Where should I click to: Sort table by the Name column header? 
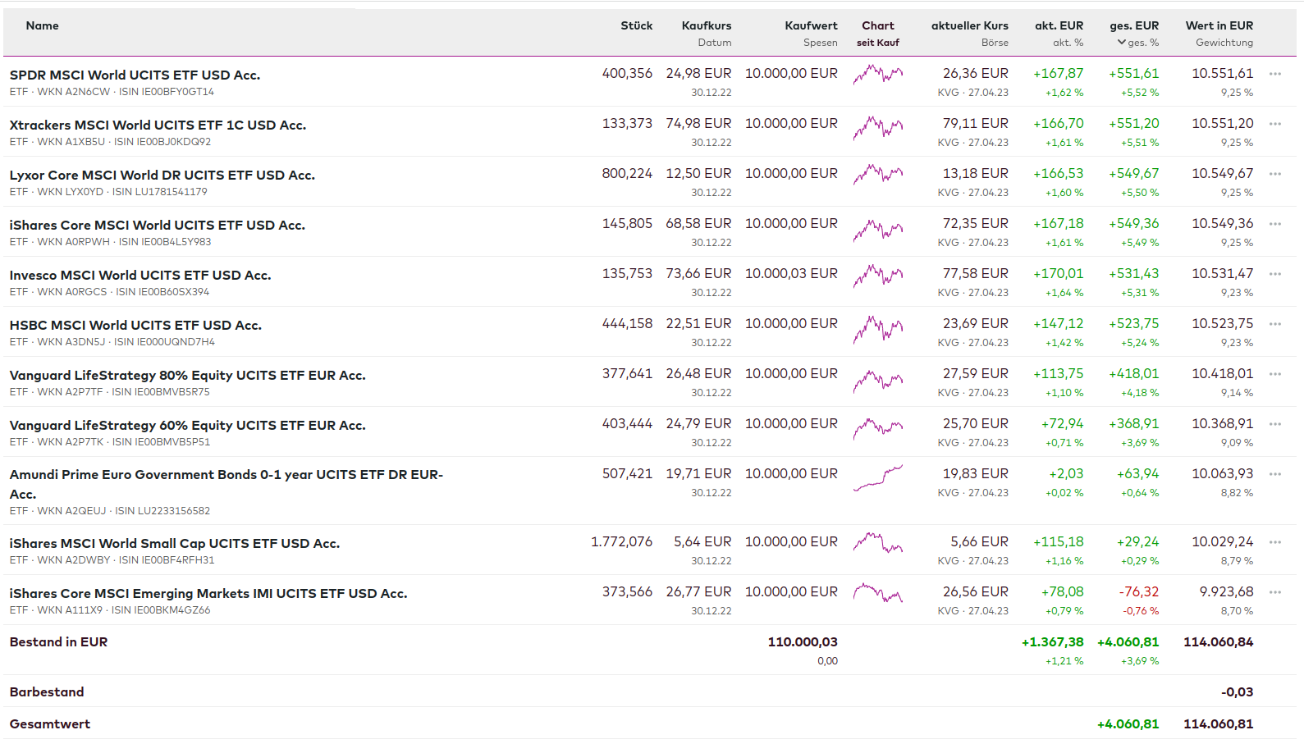pyautogui.click(x=42, y=26)
